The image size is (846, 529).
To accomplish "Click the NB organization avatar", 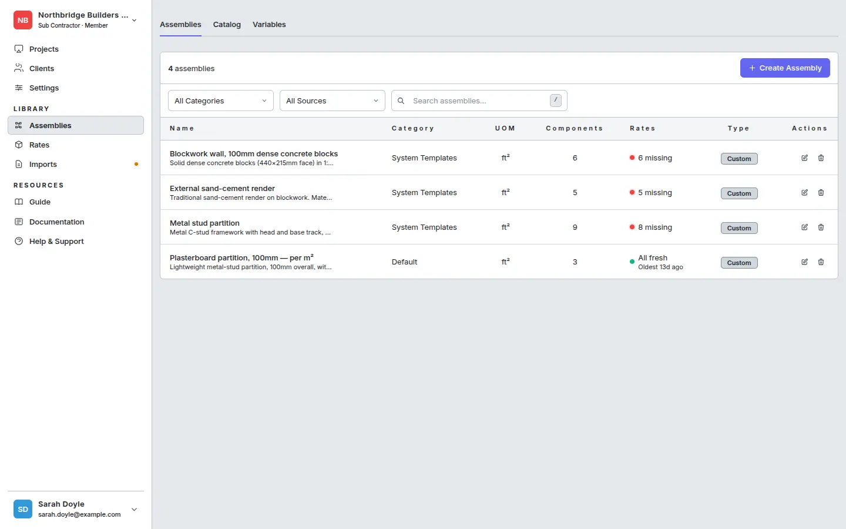I will [x=23, y=20].
